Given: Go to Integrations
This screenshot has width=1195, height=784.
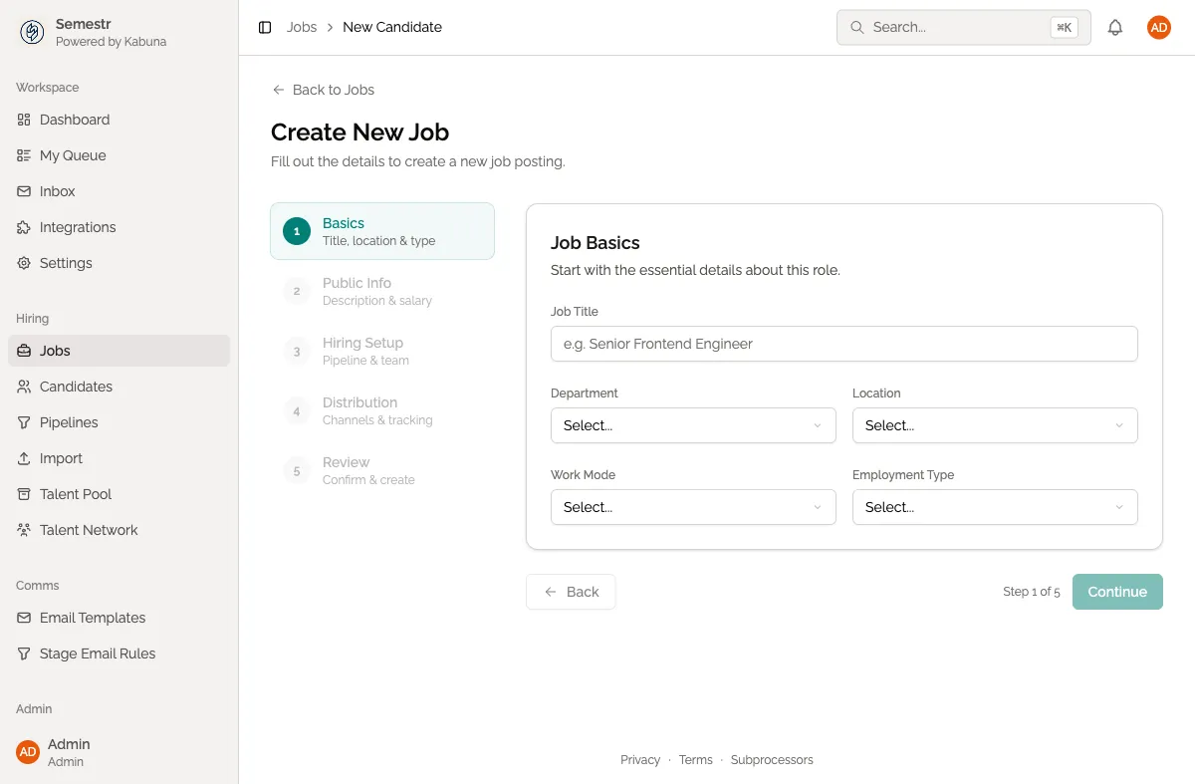Looking at the screenshot, I should pyautogui.click(x=77, y=227).
